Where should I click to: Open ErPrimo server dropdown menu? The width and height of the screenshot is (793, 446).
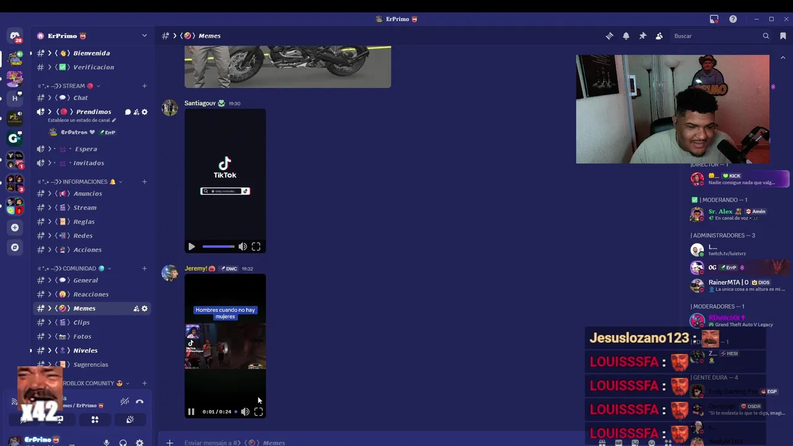(144, 36)
